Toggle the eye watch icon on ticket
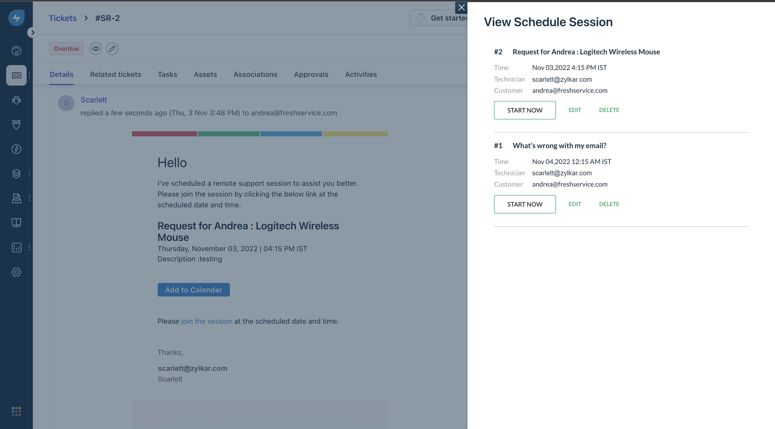 96,49
